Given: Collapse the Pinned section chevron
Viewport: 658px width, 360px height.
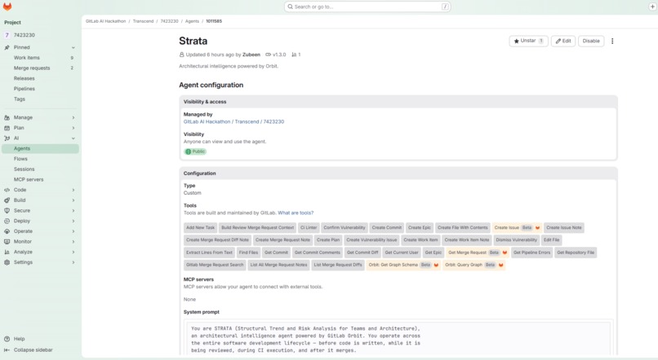Looking at the screenshot, I should [x=73, y=48].
